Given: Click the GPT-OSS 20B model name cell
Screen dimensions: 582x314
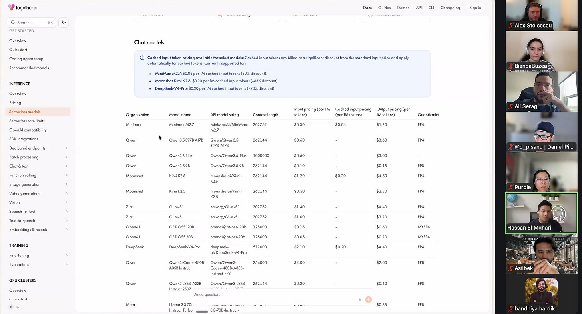Looking at the screenshot, I should (181, 237).
